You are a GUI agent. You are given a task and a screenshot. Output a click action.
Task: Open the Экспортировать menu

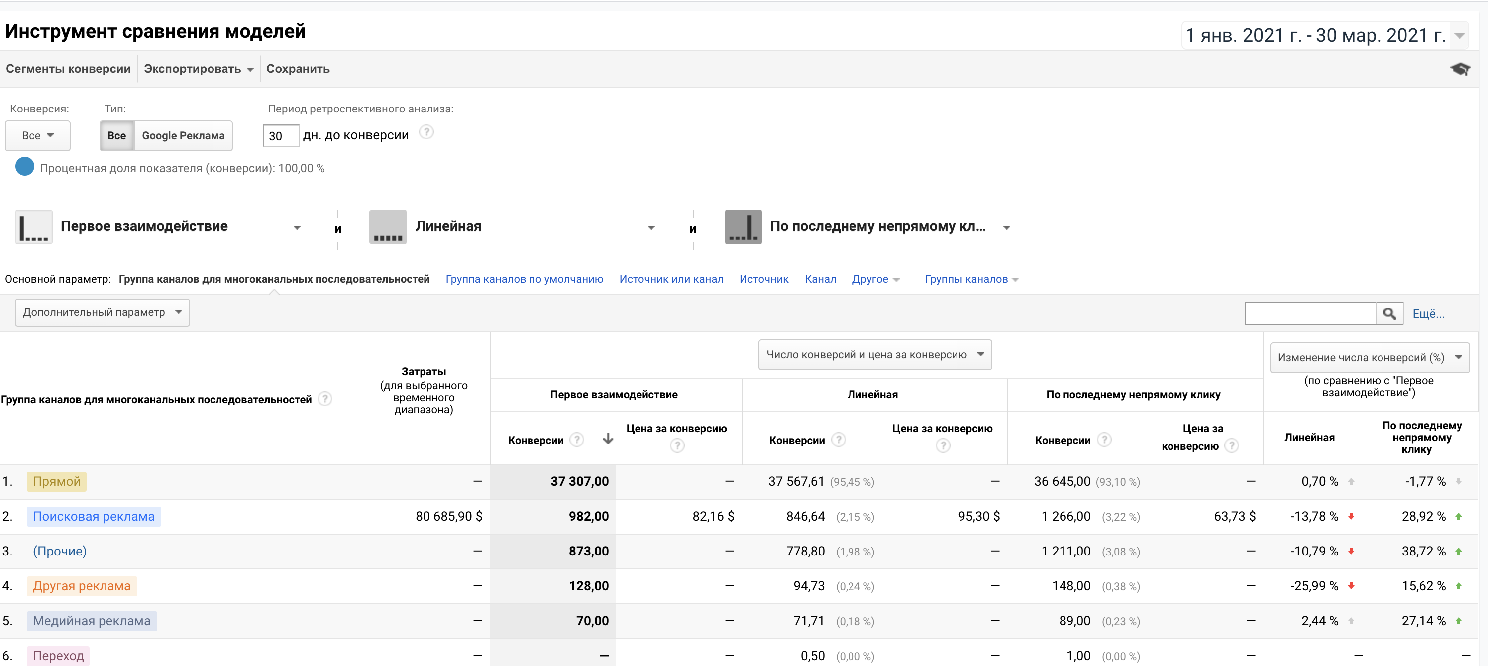[198, 69]
